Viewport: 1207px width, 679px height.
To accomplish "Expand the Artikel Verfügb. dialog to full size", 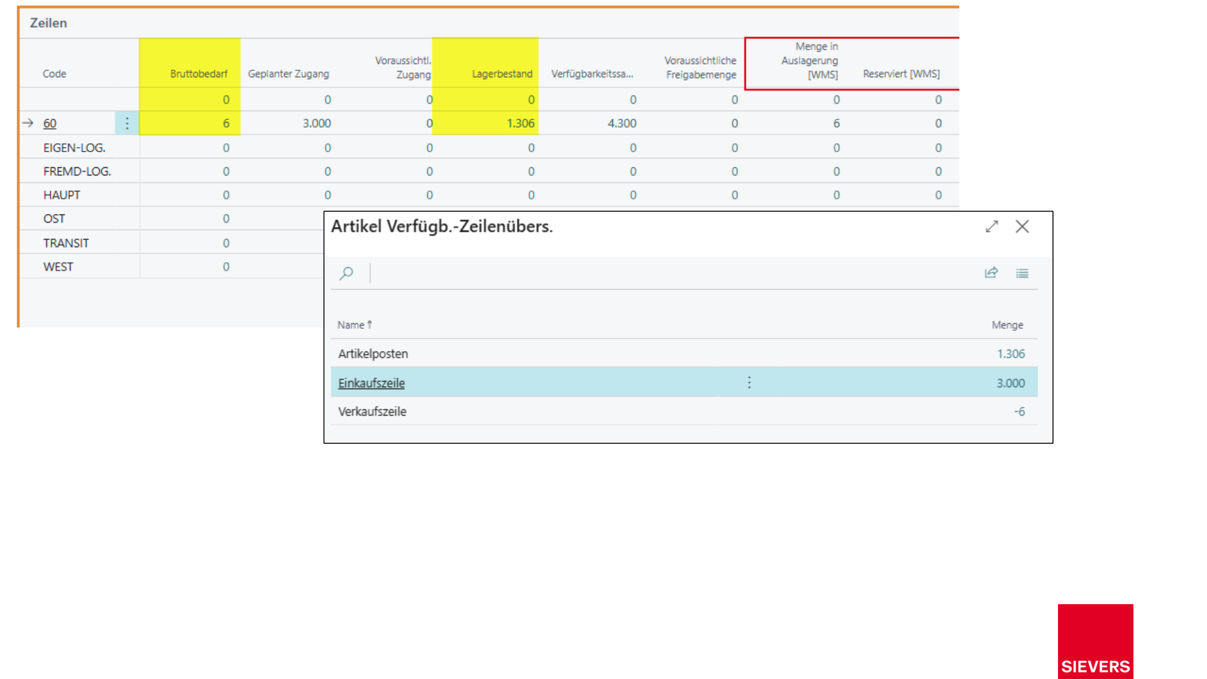I will click(x=992, y=226).
